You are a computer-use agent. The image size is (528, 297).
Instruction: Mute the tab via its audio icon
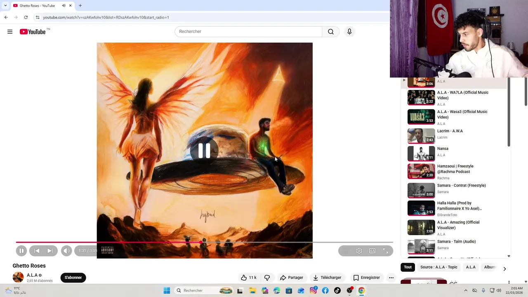click(64, 6)
